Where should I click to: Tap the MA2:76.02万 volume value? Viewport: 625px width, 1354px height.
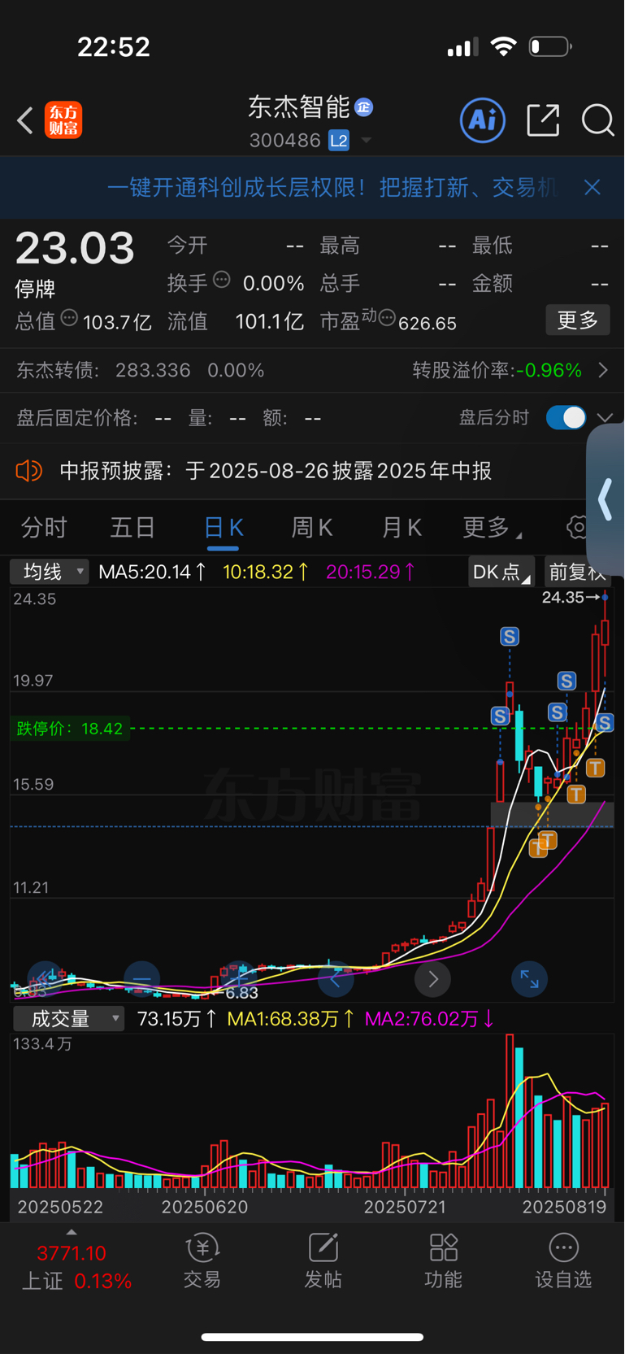click(428, 1019)
